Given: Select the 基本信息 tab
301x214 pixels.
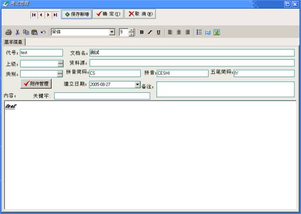Looking at the screenshot, I should 13,42.
